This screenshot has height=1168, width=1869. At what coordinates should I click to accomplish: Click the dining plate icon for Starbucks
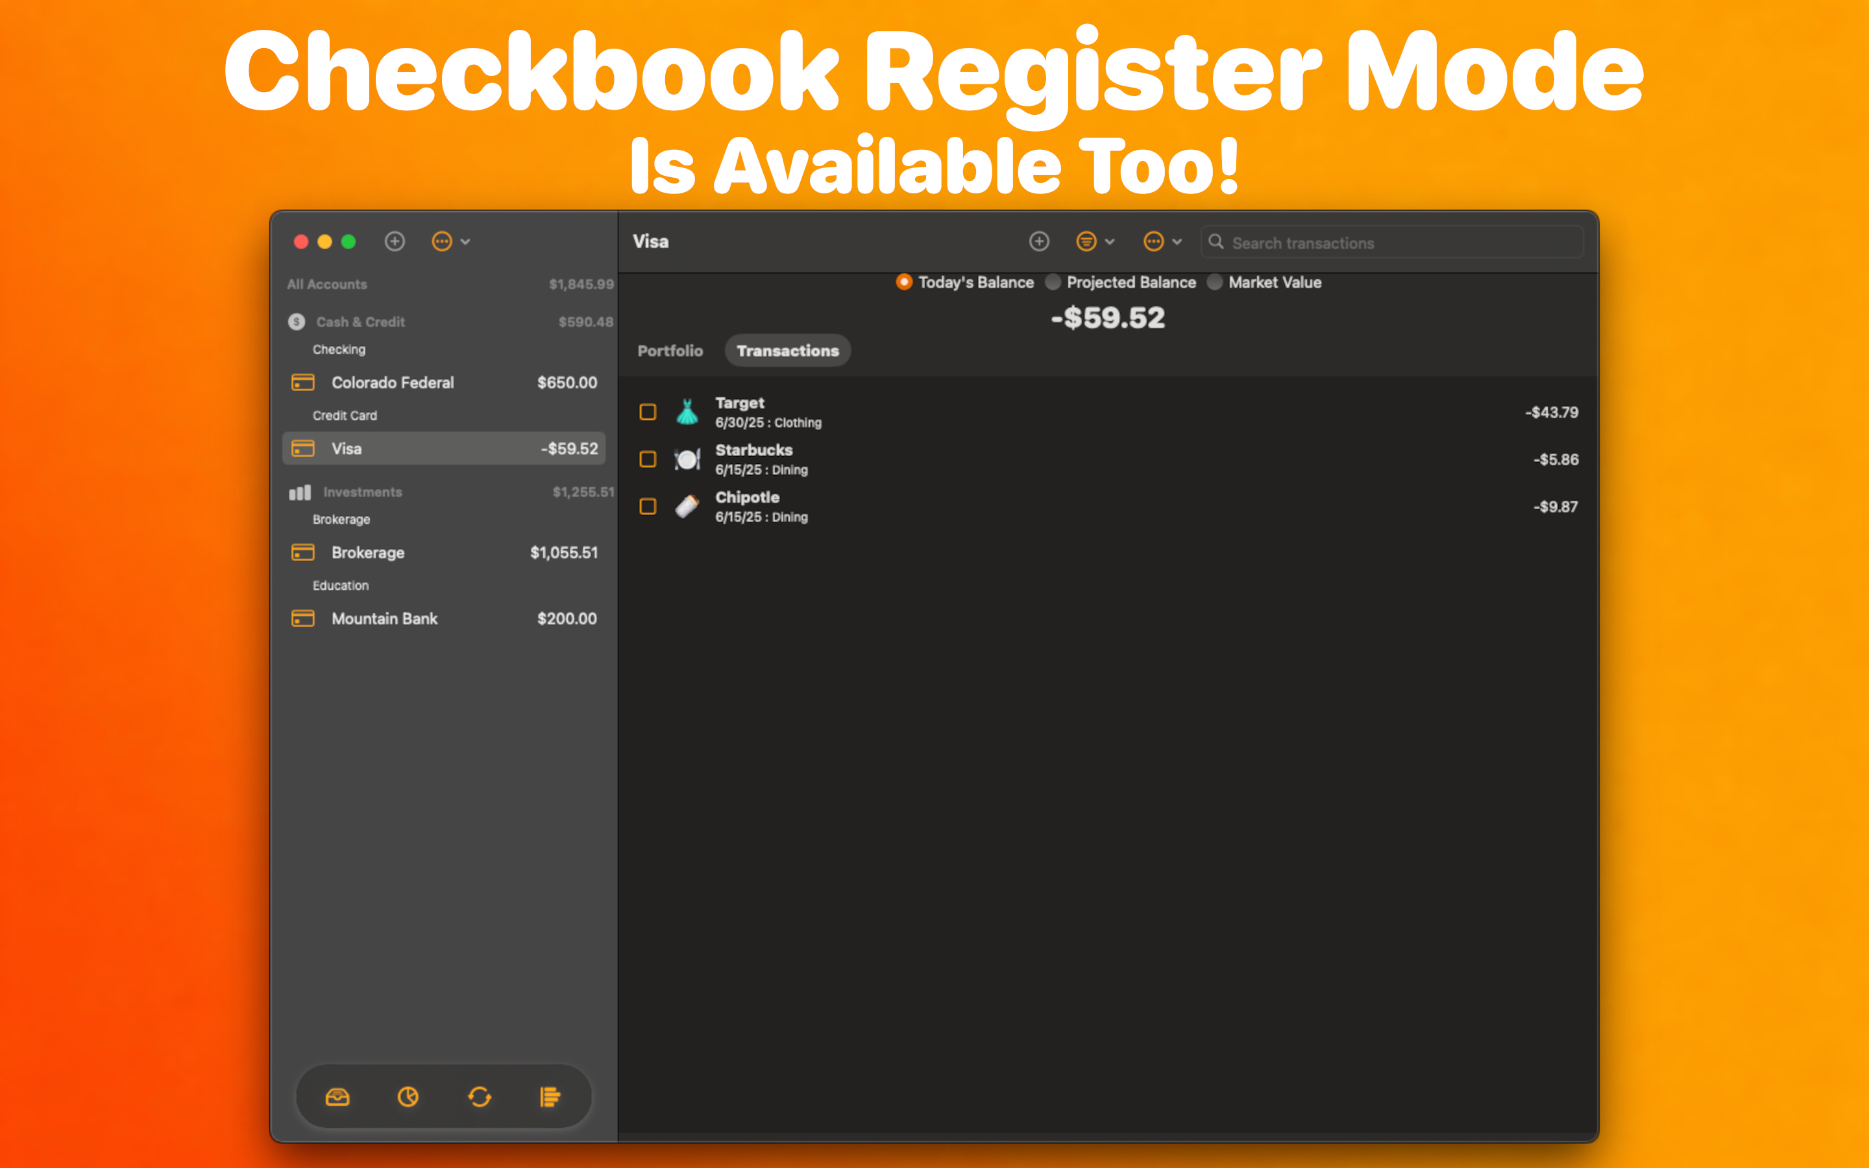[x=687, y=459]
